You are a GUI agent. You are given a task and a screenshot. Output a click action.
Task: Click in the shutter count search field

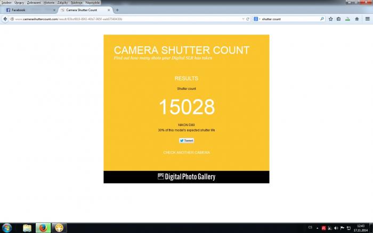[x=290, y=19]
